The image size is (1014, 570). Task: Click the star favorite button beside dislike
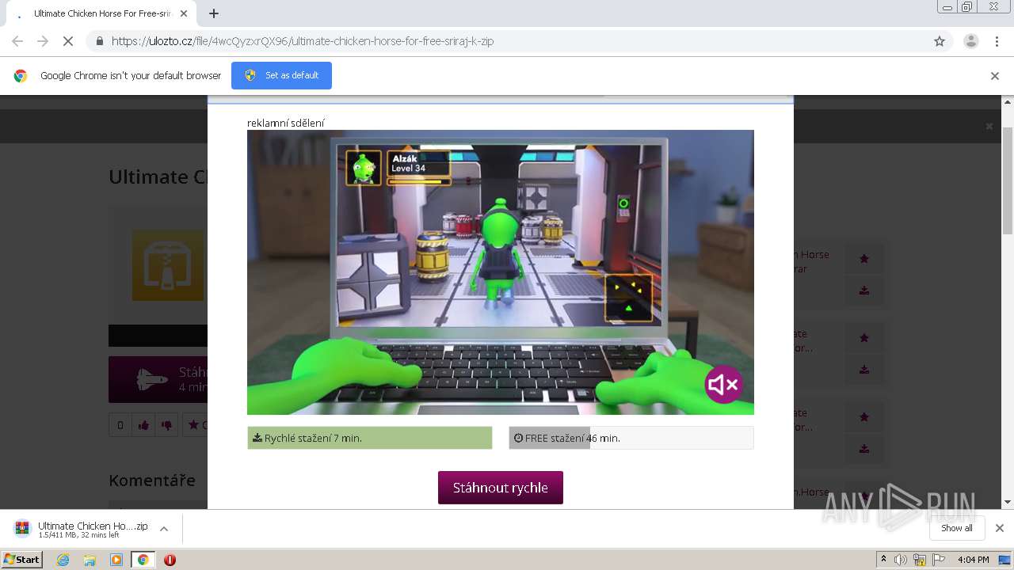[195, 425]
